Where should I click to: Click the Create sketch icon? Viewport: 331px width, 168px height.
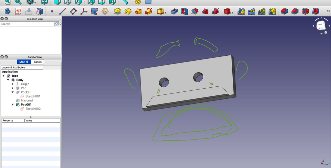pyautogui.click(x=18, y=11)
